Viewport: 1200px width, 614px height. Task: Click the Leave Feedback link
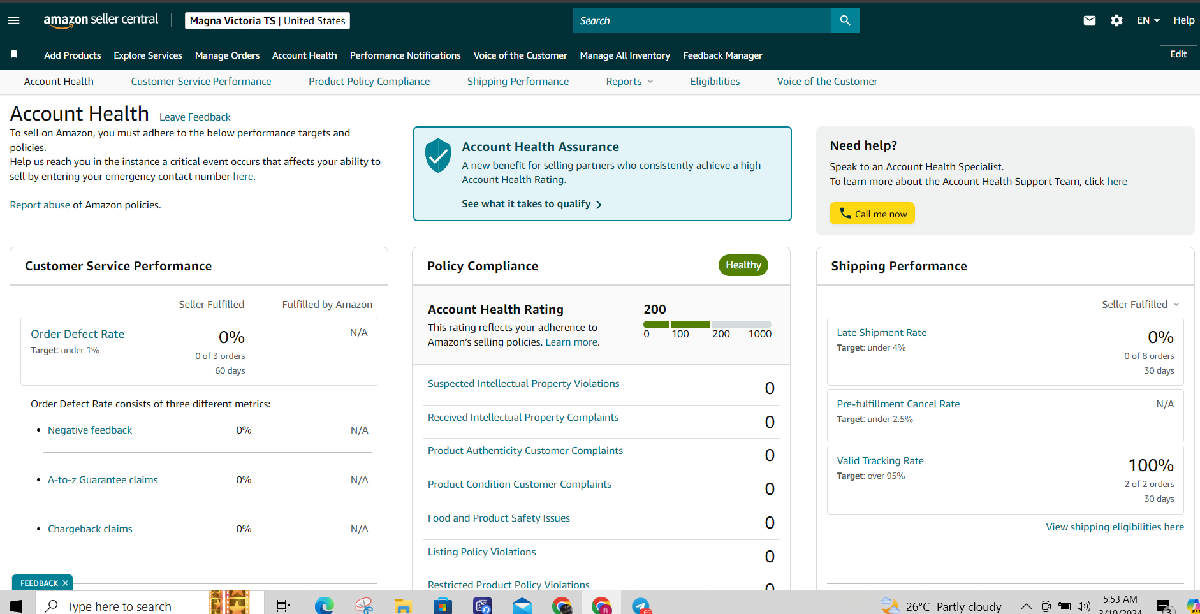pos(195,117)
